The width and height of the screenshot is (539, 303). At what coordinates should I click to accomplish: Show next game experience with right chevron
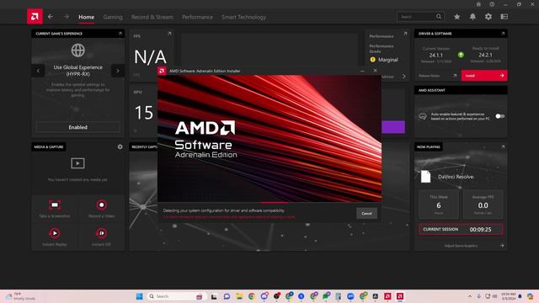click(118, 71)
